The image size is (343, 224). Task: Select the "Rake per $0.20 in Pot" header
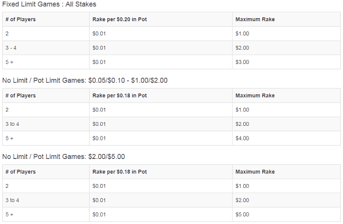coord(119,20)
